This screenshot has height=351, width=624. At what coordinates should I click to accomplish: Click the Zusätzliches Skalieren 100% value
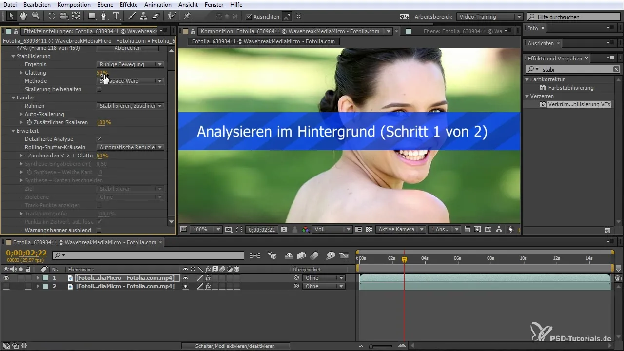104,122
